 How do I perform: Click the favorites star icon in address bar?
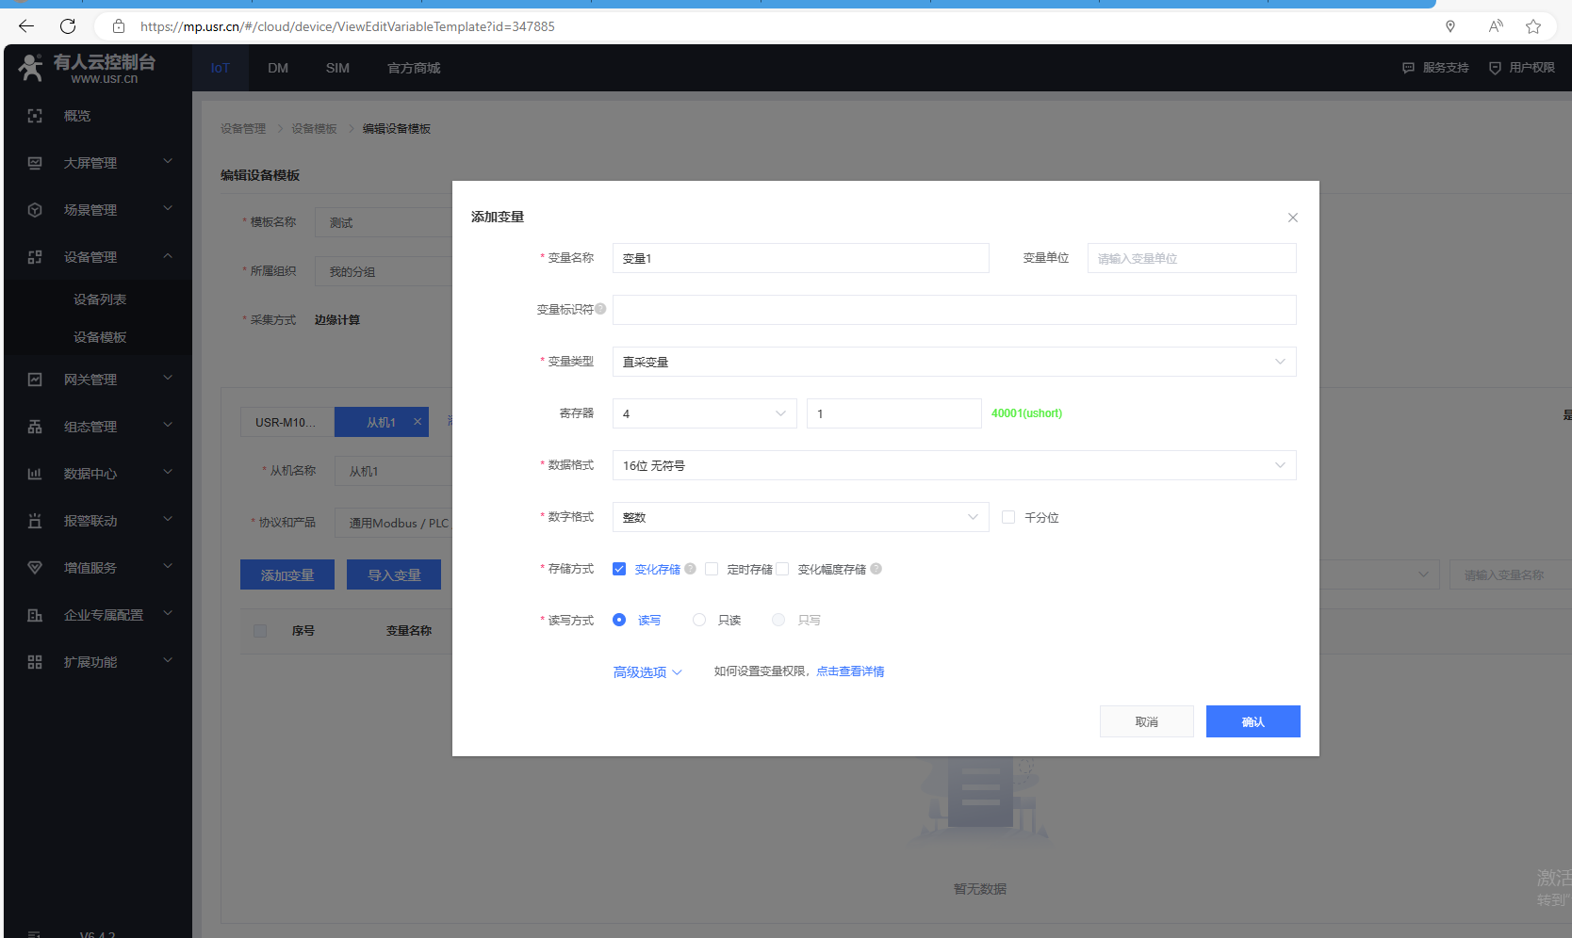tap(1533, 26)
